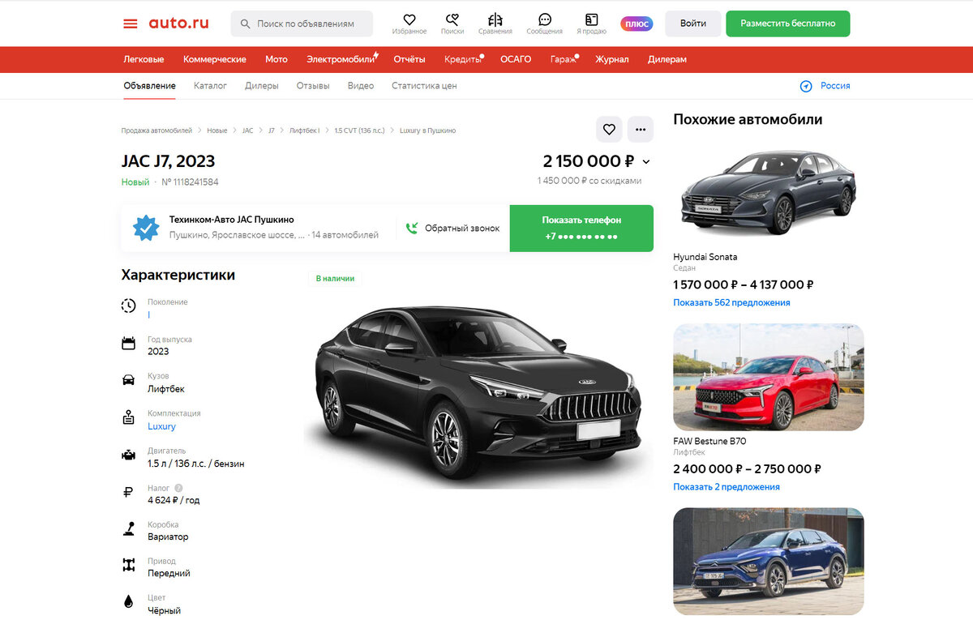Click Разместить бесплатно button
The image size is (973, 620).
click(788, 24)
